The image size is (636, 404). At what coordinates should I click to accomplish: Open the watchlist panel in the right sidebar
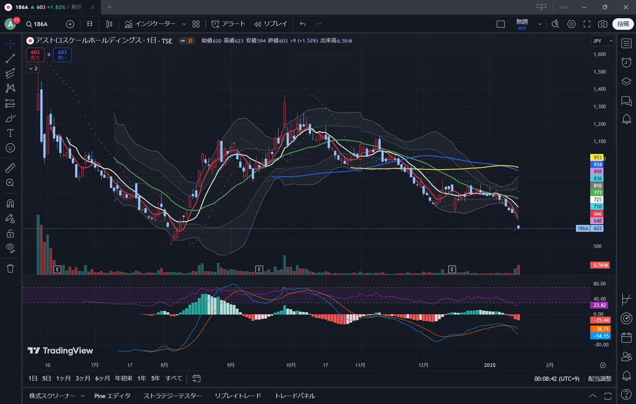pyautogui.click(x=626, y=43)
